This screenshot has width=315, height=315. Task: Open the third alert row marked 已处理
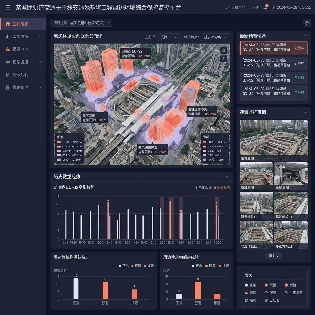tap(273, 78)
